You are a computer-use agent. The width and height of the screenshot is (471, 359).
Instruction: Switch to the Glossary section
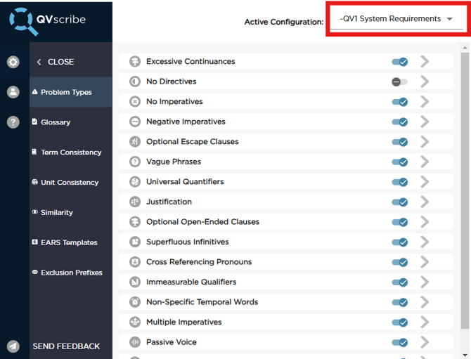tap(55, 122)
